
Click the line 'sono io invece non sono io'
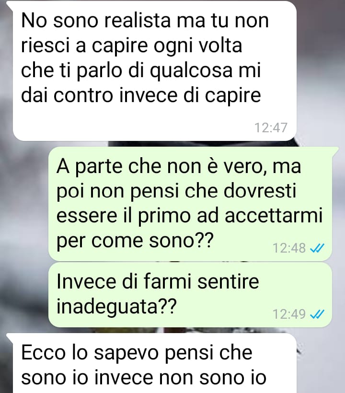(144, 378)
